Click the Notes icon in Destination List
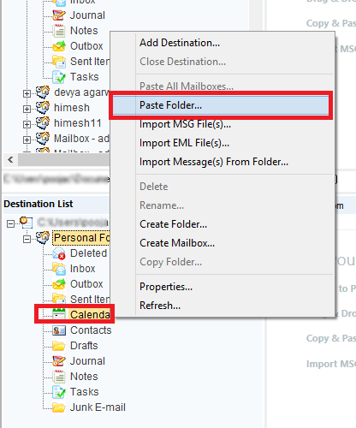 point(59,377)
